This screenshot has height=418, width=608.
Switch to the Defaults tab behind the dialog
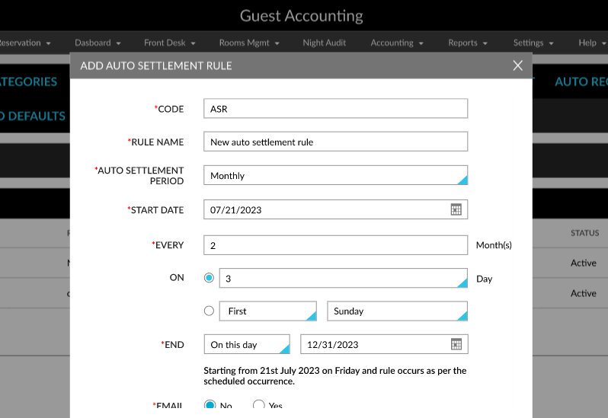pos(33,116)
